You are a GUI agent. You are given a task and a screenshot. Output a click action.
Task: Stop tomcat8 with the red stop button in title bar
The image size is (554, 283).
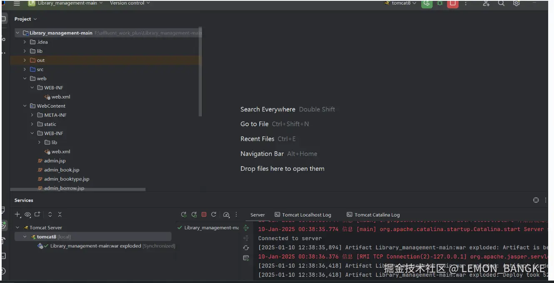tap(452, 3)
